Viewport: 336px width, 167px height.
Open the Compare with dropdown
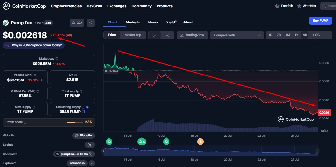pos(237,35)
